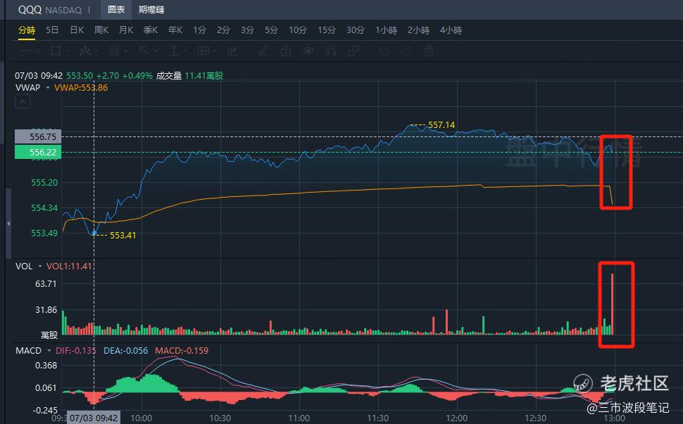Delete drawings with the trash icon
The width and height of the screenshot is (683, 424).
429,51
